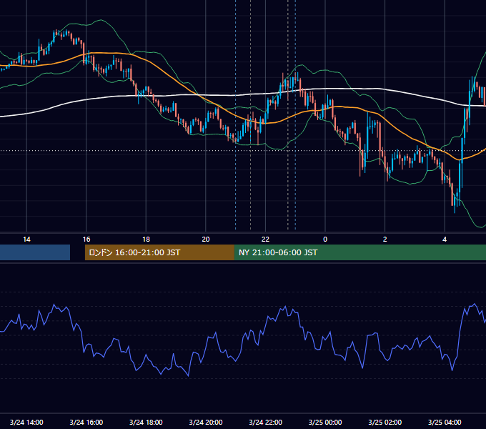Click hour label 2 on price chart axis

click(x=385, y=240)
